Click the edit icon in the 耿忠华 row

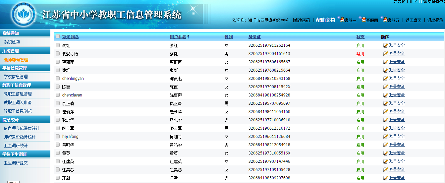tap(386, 120)
